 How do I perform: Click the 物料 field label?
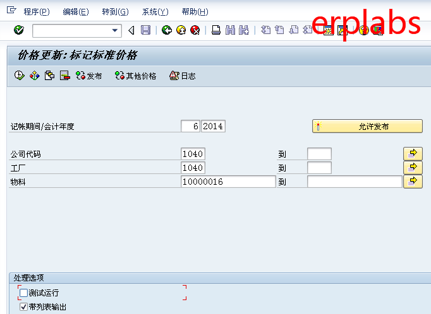point(18,182)
